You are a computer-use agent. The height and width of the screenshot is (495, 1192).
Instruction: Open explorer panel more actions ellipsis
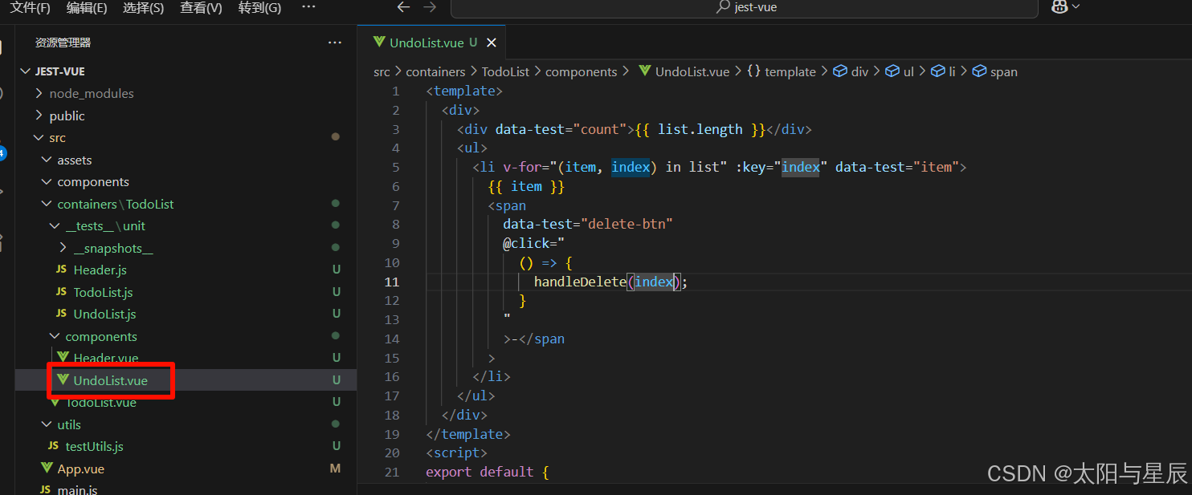point(335,43)
